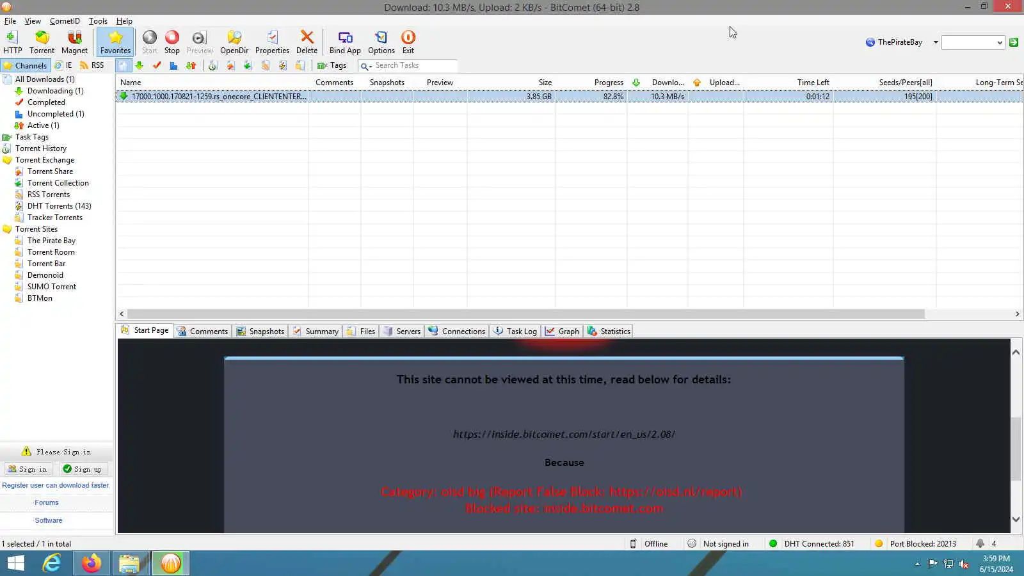Screen dimensions: 1024x576
Task: Select the 17000.1000.170821-1259 download row
Action: tap(569, 97)
